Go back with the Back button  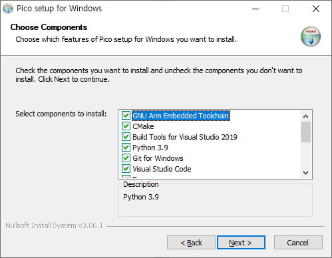(191, 243)
